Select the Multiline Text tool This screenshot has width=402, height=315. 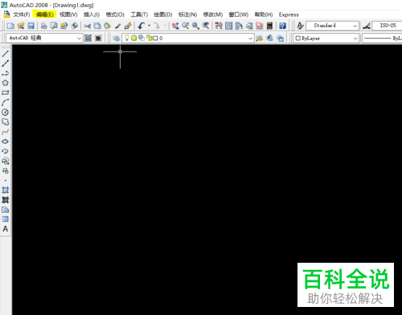click(x=6, y=229)
